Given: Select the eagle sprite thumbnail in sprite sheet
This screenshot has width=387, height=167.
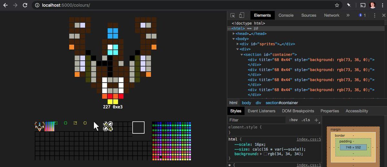Looking at the screenshot, I should coord(40,126).
